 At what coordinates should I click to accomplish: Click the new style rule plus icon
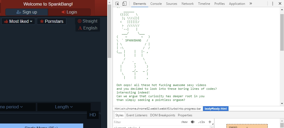click(210, 122)
